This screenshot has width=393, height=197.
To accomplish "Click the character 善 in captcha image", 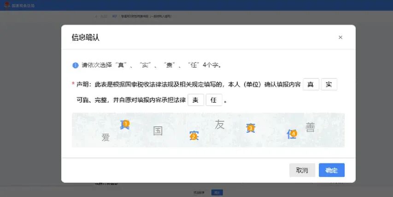I will 310,127.
